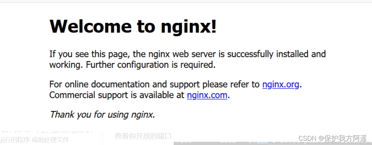
Task: Click the "Welcome to nginx!" heading
Action: [133, 26]
